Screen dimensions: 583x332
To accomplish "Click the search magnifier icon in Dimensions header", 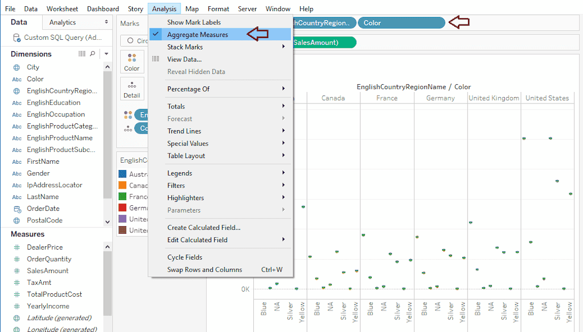I will click(x=92, y=53).
